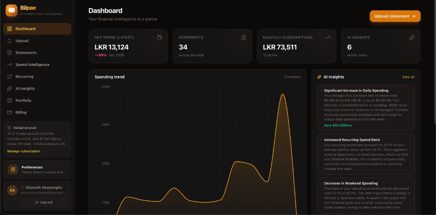The width and height of the screenshot is (436, 215).
Task: Click the Statements document icon in sidebar
Action: click(x=9, y=53)
